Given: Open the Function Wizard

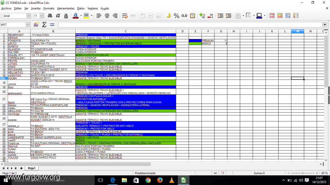Looking at the screenshot, I should pyautogui.click(x=36, y=25).
